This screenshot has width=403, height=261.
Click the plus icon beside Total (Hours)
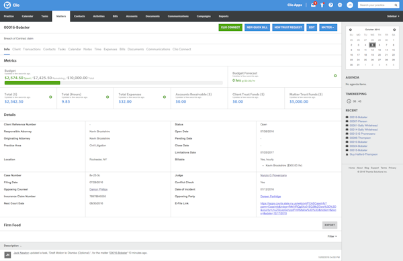107,97
